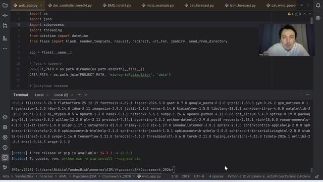Click the terminal command prompt input

point(174,170)
